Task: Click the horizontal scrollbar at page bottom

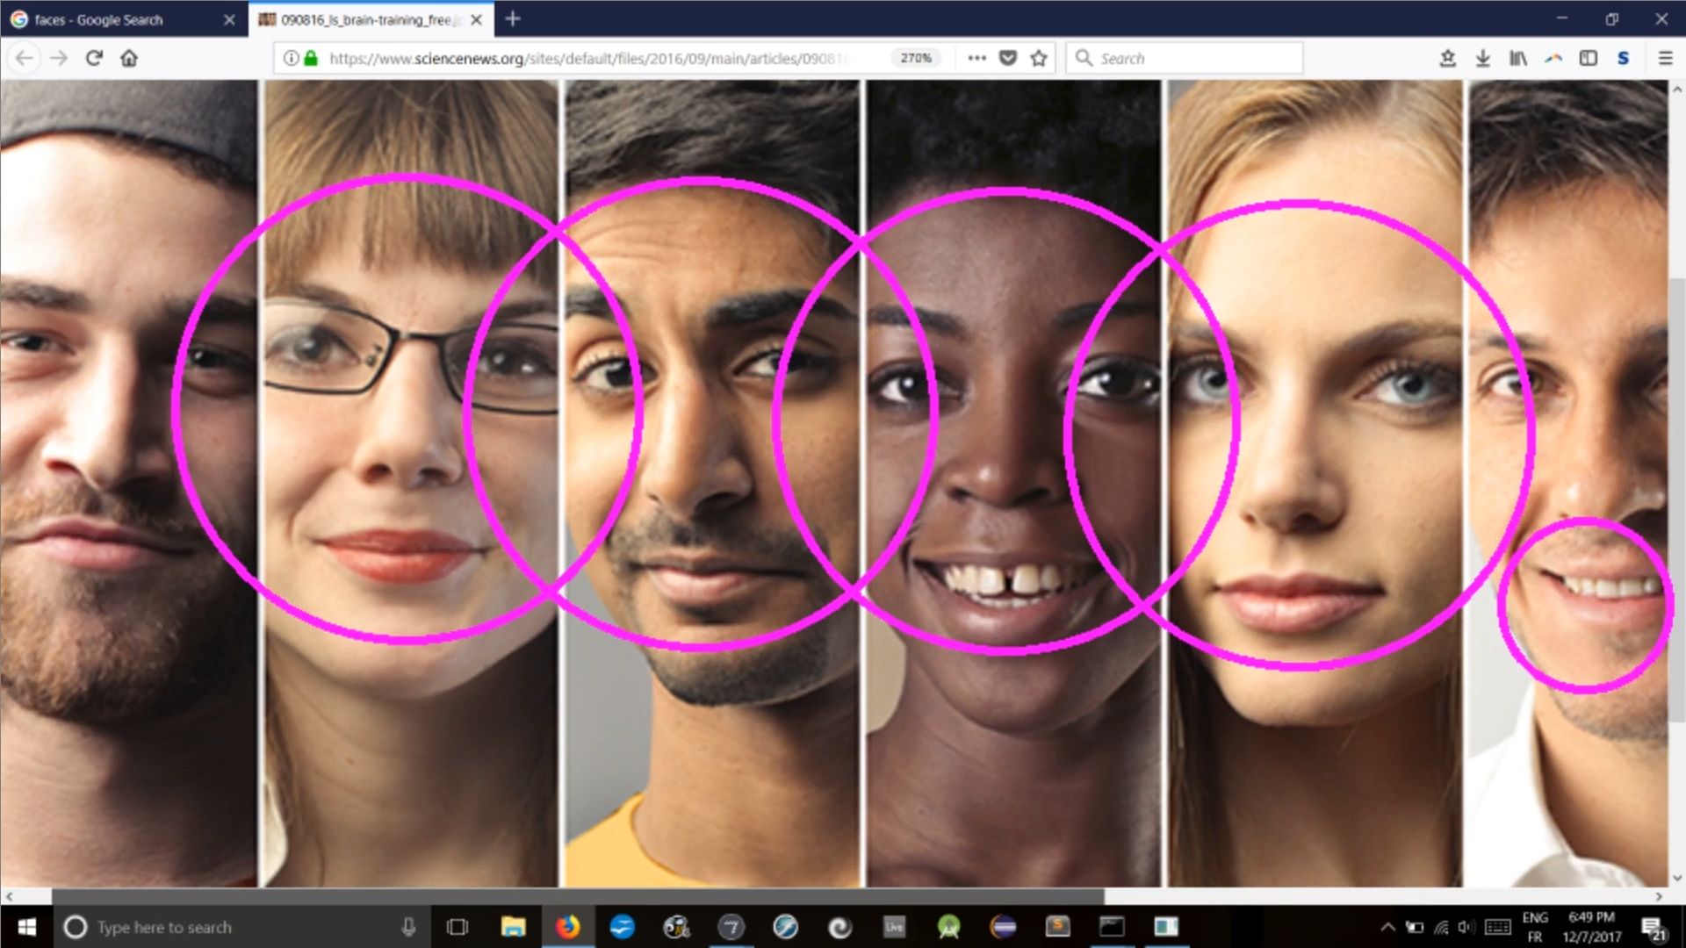Action: 578,896
